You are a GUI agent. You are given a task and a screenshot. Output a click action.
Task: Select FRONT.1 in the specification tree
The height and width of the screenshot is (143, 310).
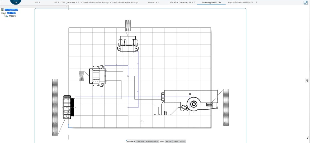pos(12,16)
